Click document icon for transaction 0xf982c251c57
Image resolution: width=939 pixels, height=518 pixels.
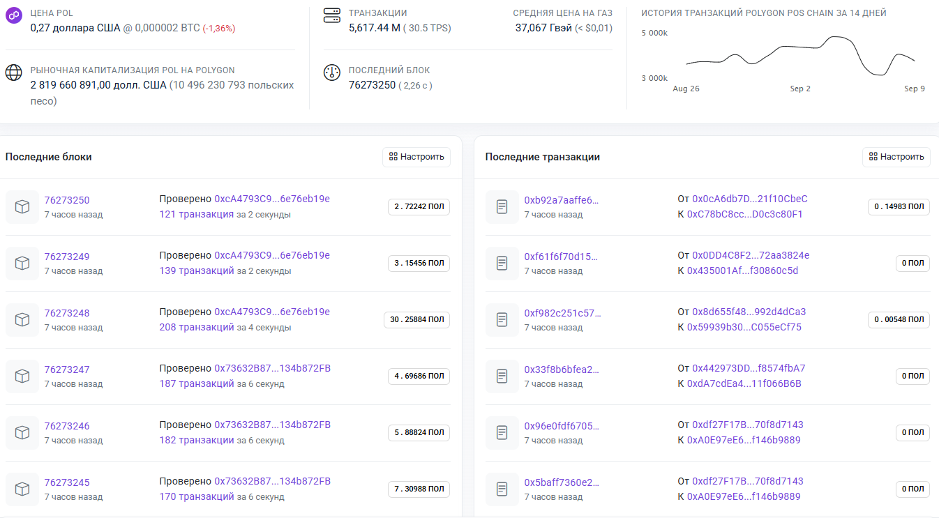click(502, 320)
